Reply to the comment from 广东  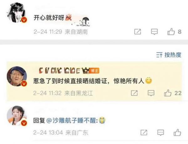tap(160, 132)
